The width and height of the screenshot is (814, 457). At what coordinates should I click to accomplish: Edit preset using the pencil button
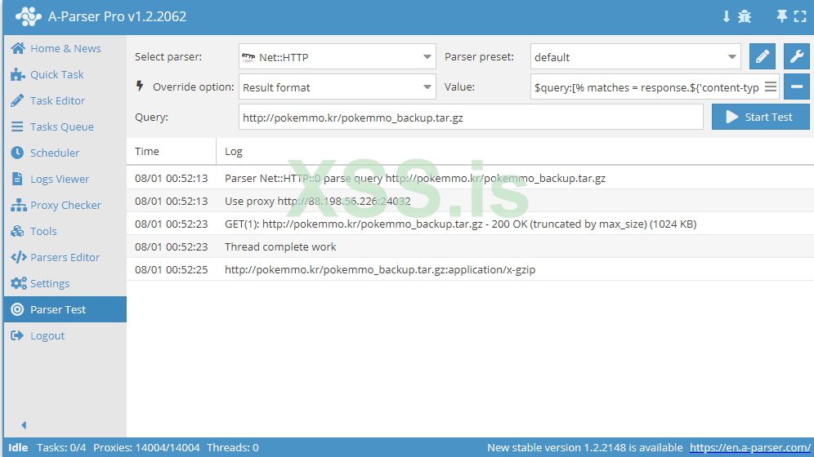(762, 56)
